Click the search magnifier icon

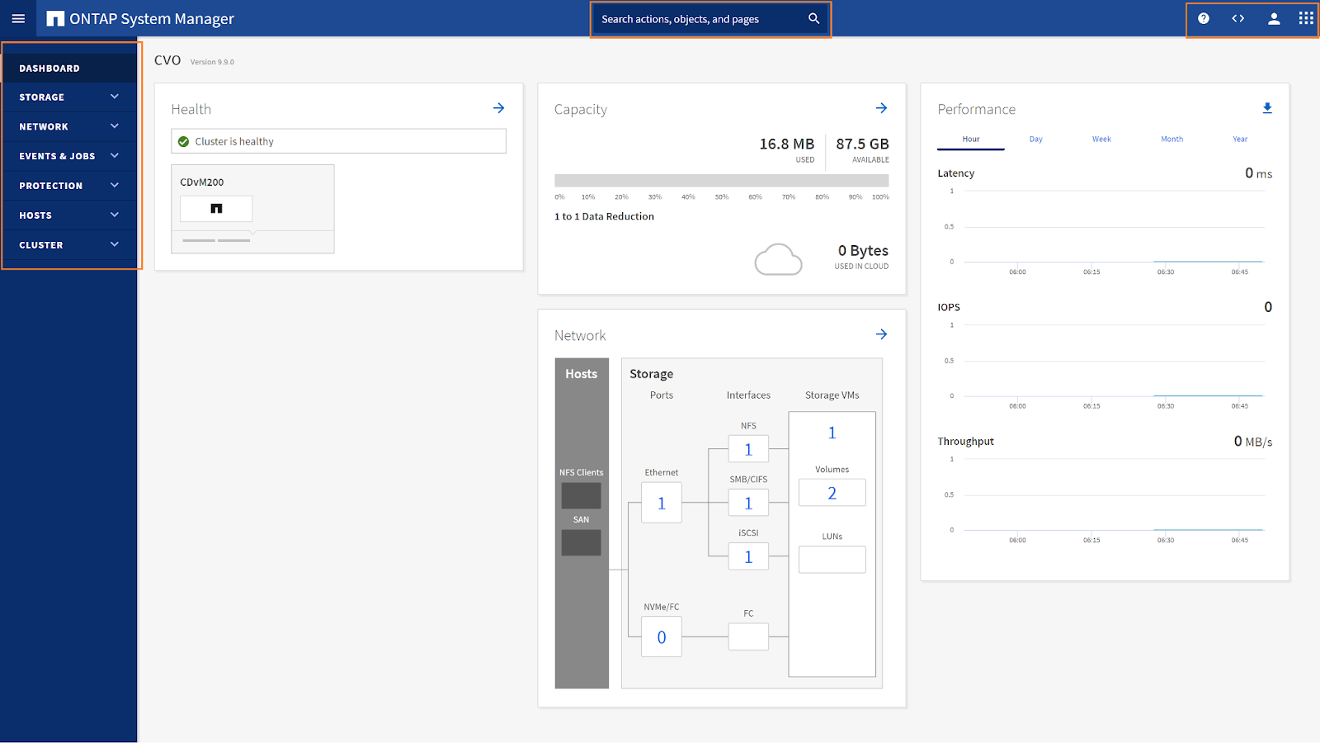(813, 18)
